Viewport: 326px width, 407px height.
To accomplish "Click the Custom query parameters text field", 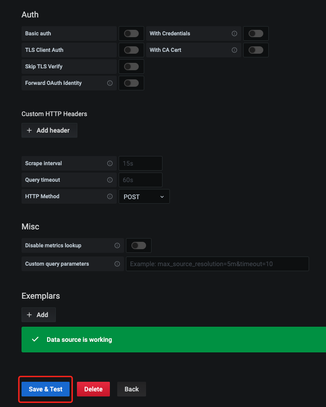I will 217,264.
